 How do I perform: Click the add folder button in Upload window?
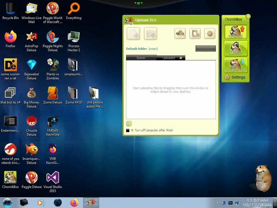150,34
